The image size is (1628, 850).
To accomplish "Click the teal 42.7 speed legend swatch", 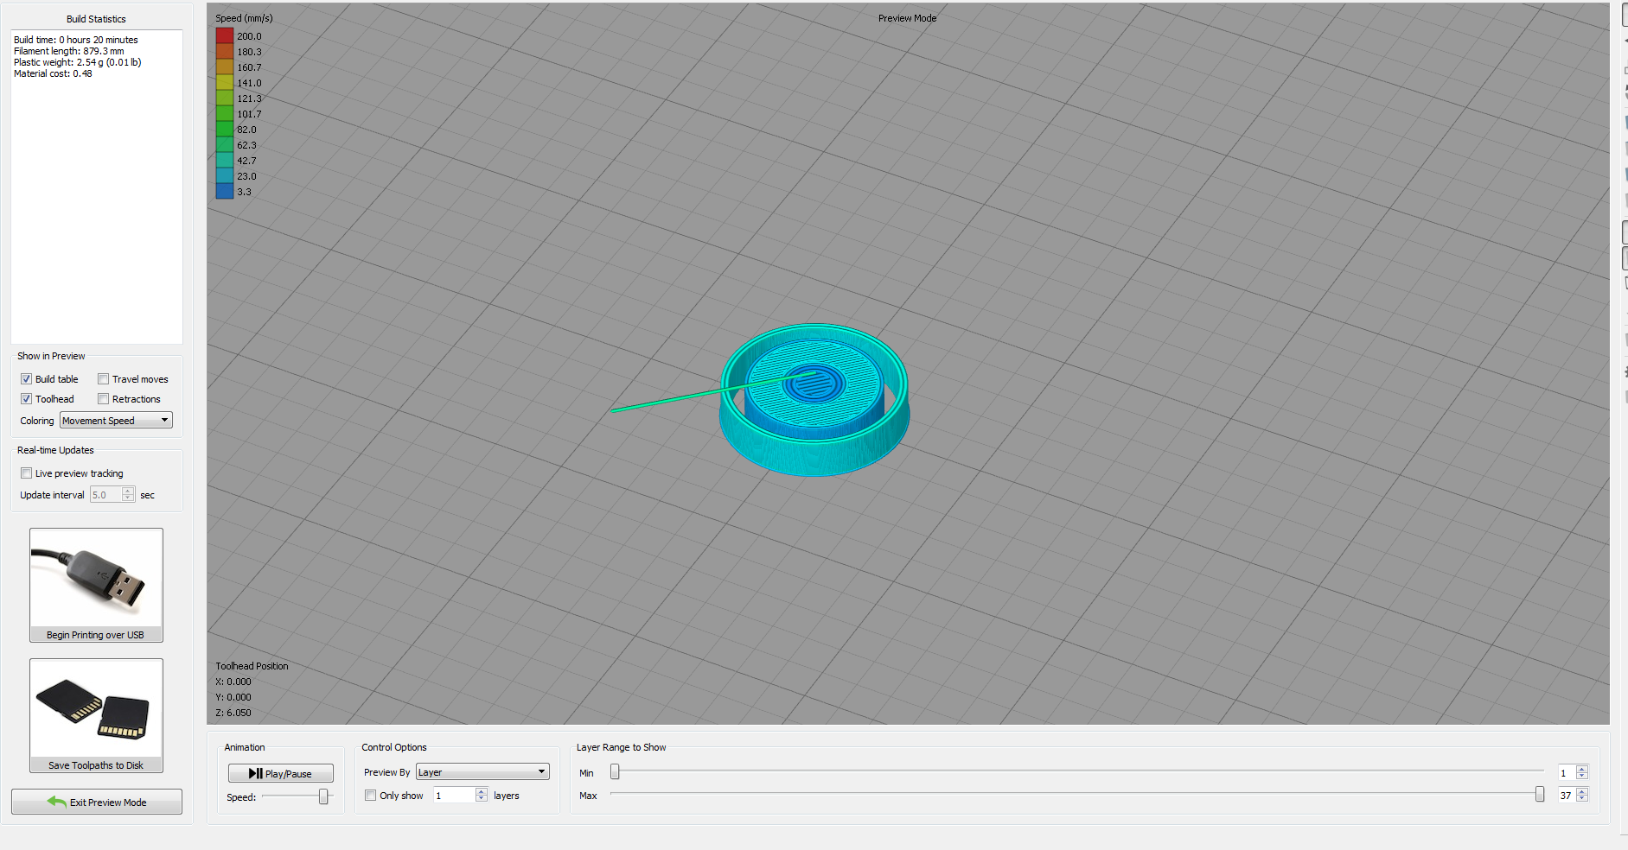I will click(225, 161).
